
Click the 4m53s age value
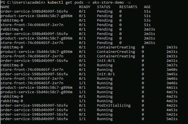pyautogui.click(x=172, y=110)
